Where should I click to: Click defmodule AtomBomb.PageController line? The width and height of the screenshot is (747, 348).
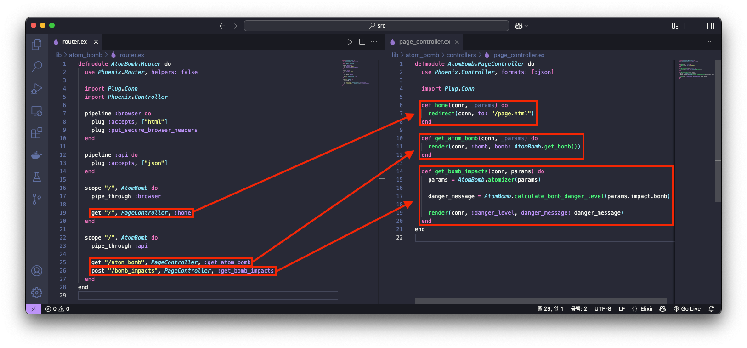pos(474,64)
